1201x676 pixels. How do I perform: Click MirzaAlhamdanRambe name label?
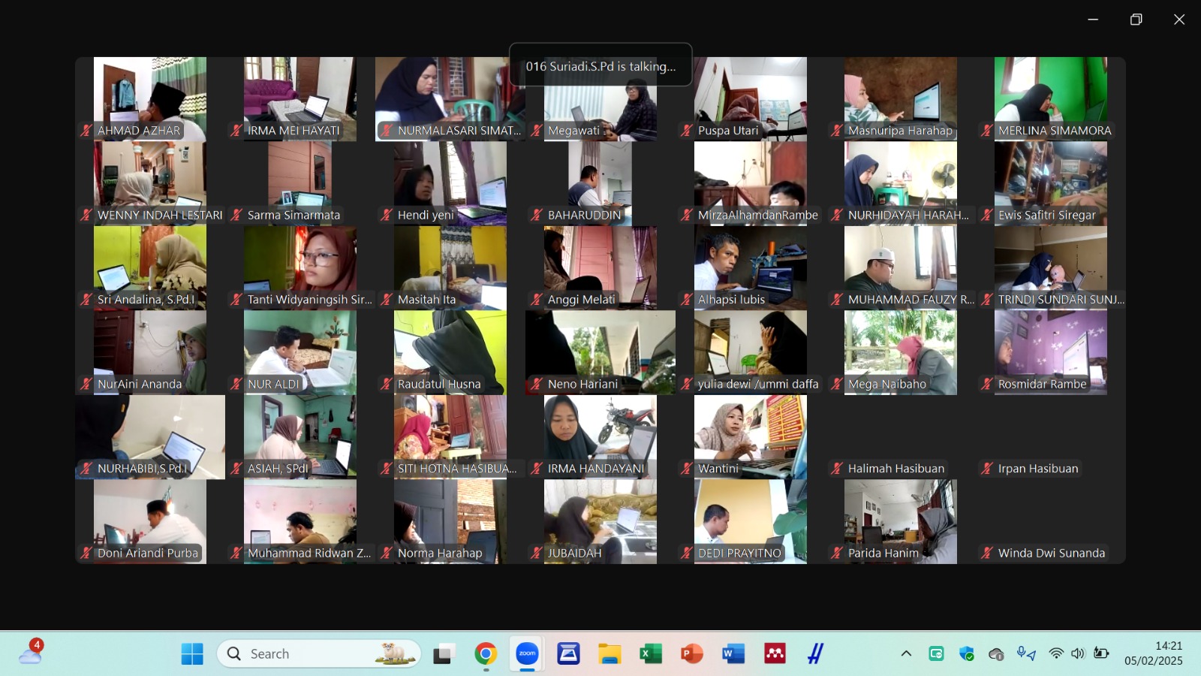point(758,215)
